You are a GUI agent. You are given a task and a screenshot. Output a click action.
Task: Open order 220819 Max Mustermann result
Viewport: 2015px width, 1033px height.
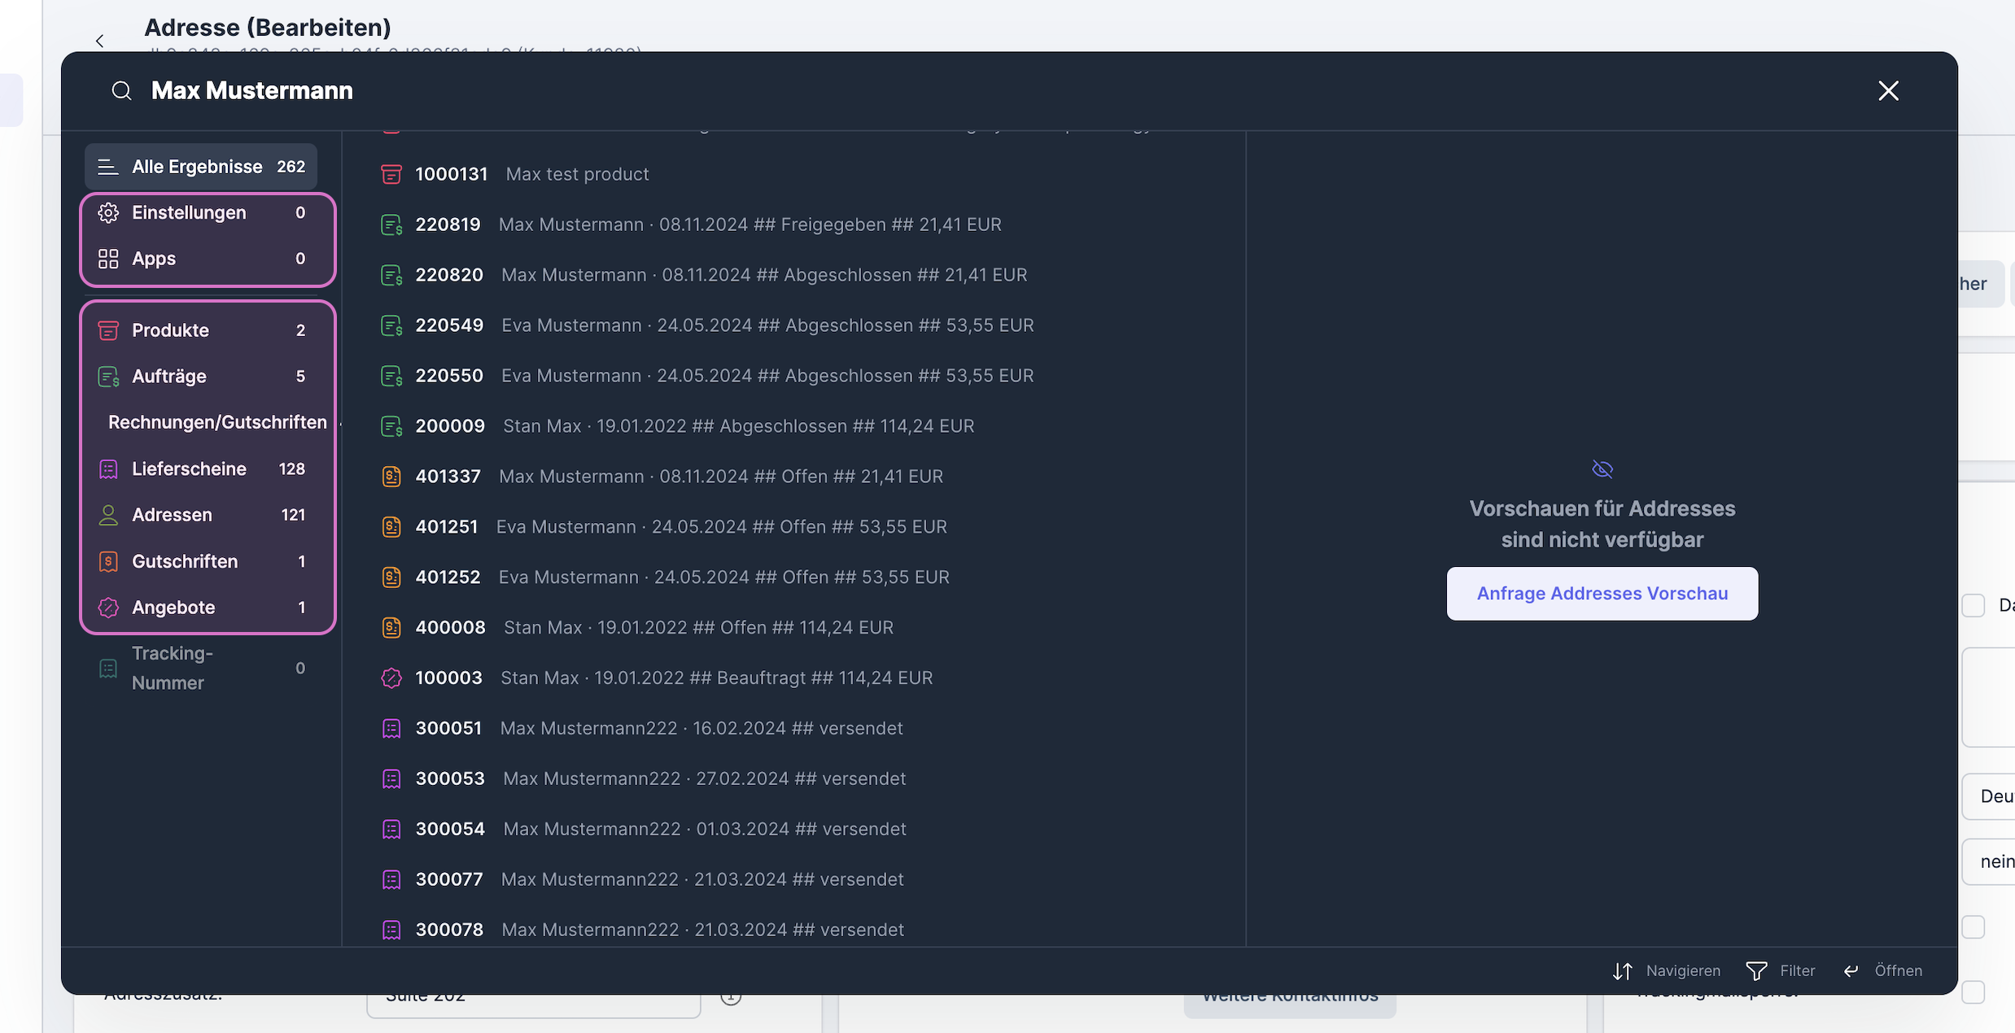pos(707,224)
